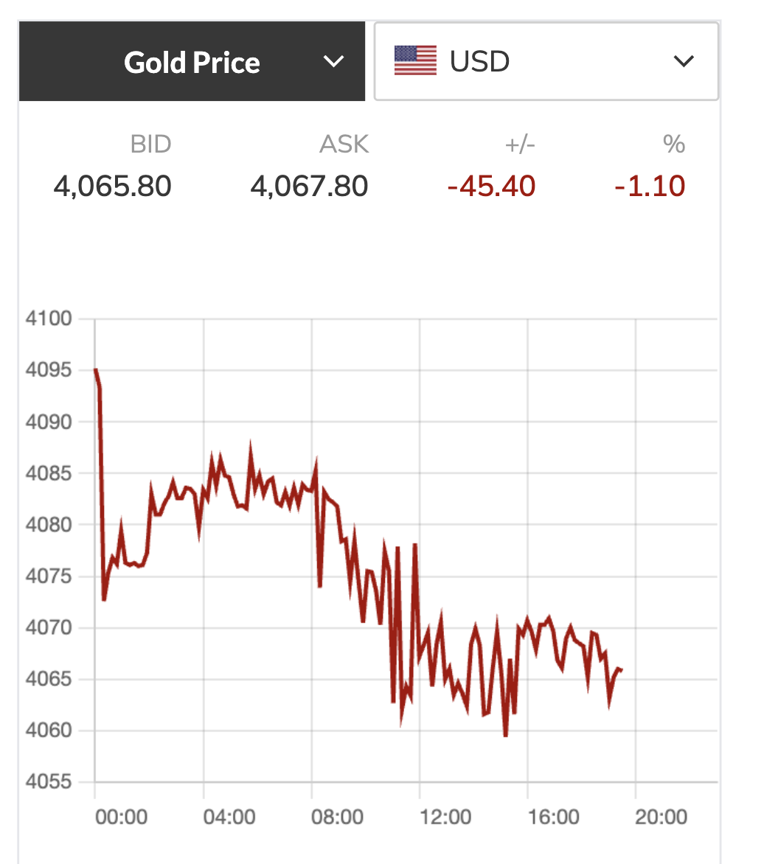This screenshot has width=764, height=864.
Task: Select the USD currency text
Action: click(479, 62)
